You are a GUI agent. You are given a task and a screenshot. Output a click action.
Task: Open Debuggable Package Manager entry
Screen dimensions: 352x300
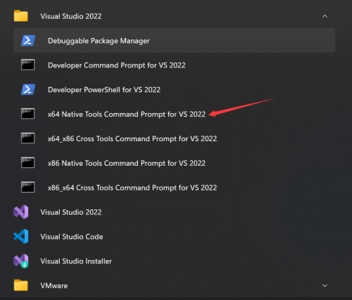(x=174, y=41)
